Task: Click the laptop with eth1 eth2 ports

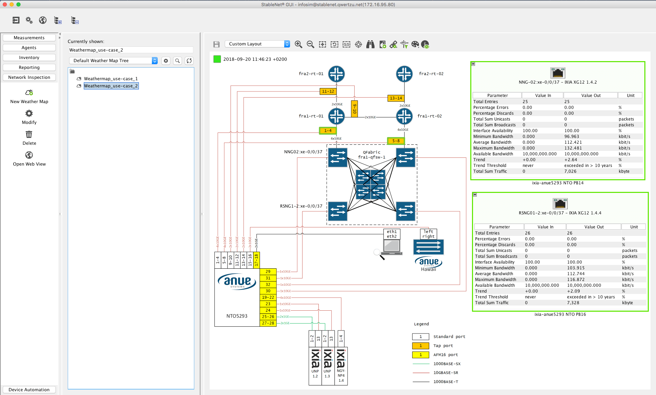Action: coord(392,248)
